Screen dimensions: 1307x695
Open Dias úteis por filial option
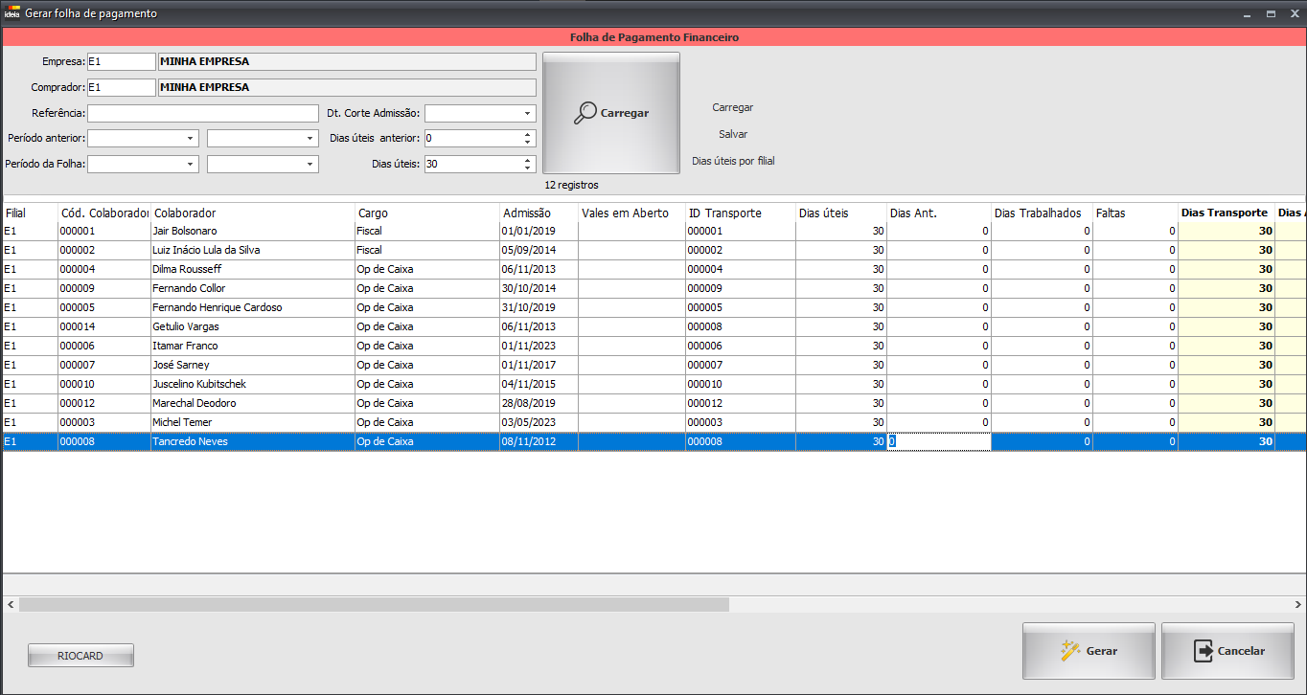pos(733,161)
